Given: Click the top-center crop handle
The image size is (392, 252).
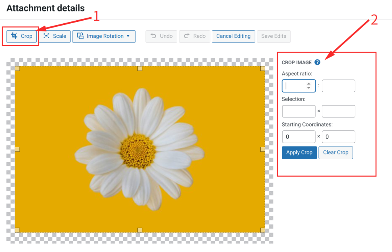Looking at the screenshot, I should [140, 68].
